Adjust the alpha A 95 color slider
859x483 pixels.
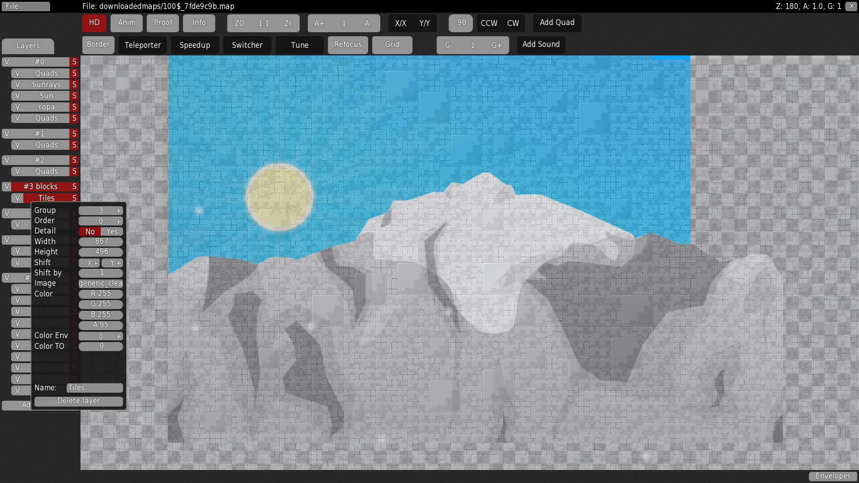pos(101,325)
